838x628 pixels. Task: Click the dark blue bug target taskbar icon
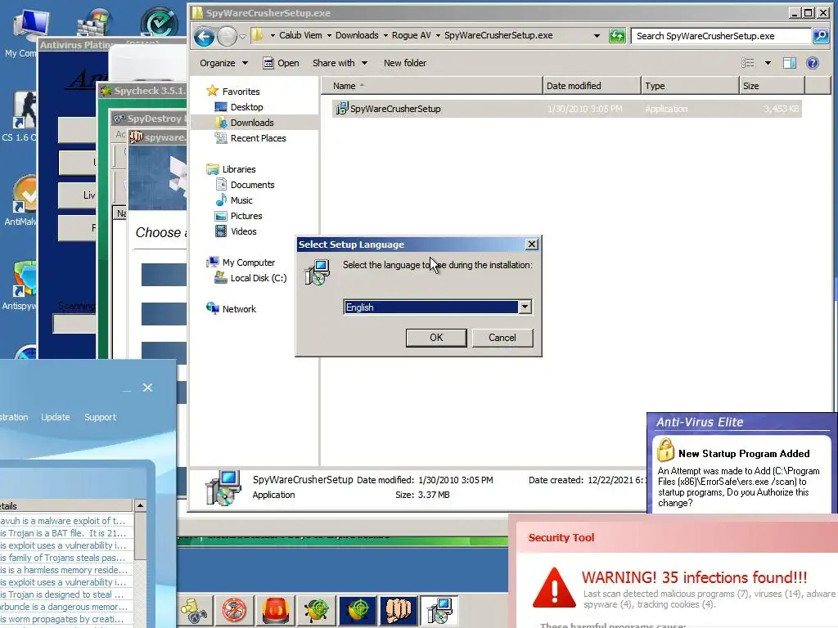point(357,610)
